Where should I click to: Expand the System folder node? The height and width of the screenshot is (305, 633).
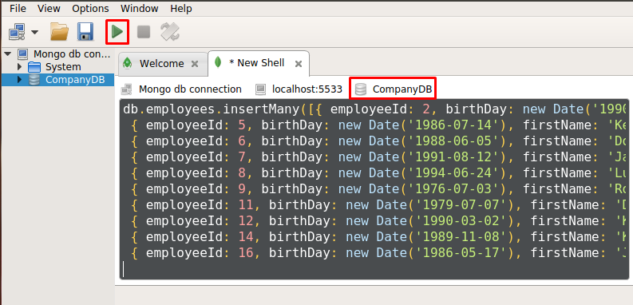point(19,66)
